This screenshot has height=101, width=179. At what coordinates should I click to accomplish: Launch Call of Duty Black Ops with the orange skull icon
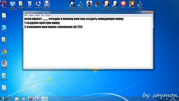coord(106,5)
